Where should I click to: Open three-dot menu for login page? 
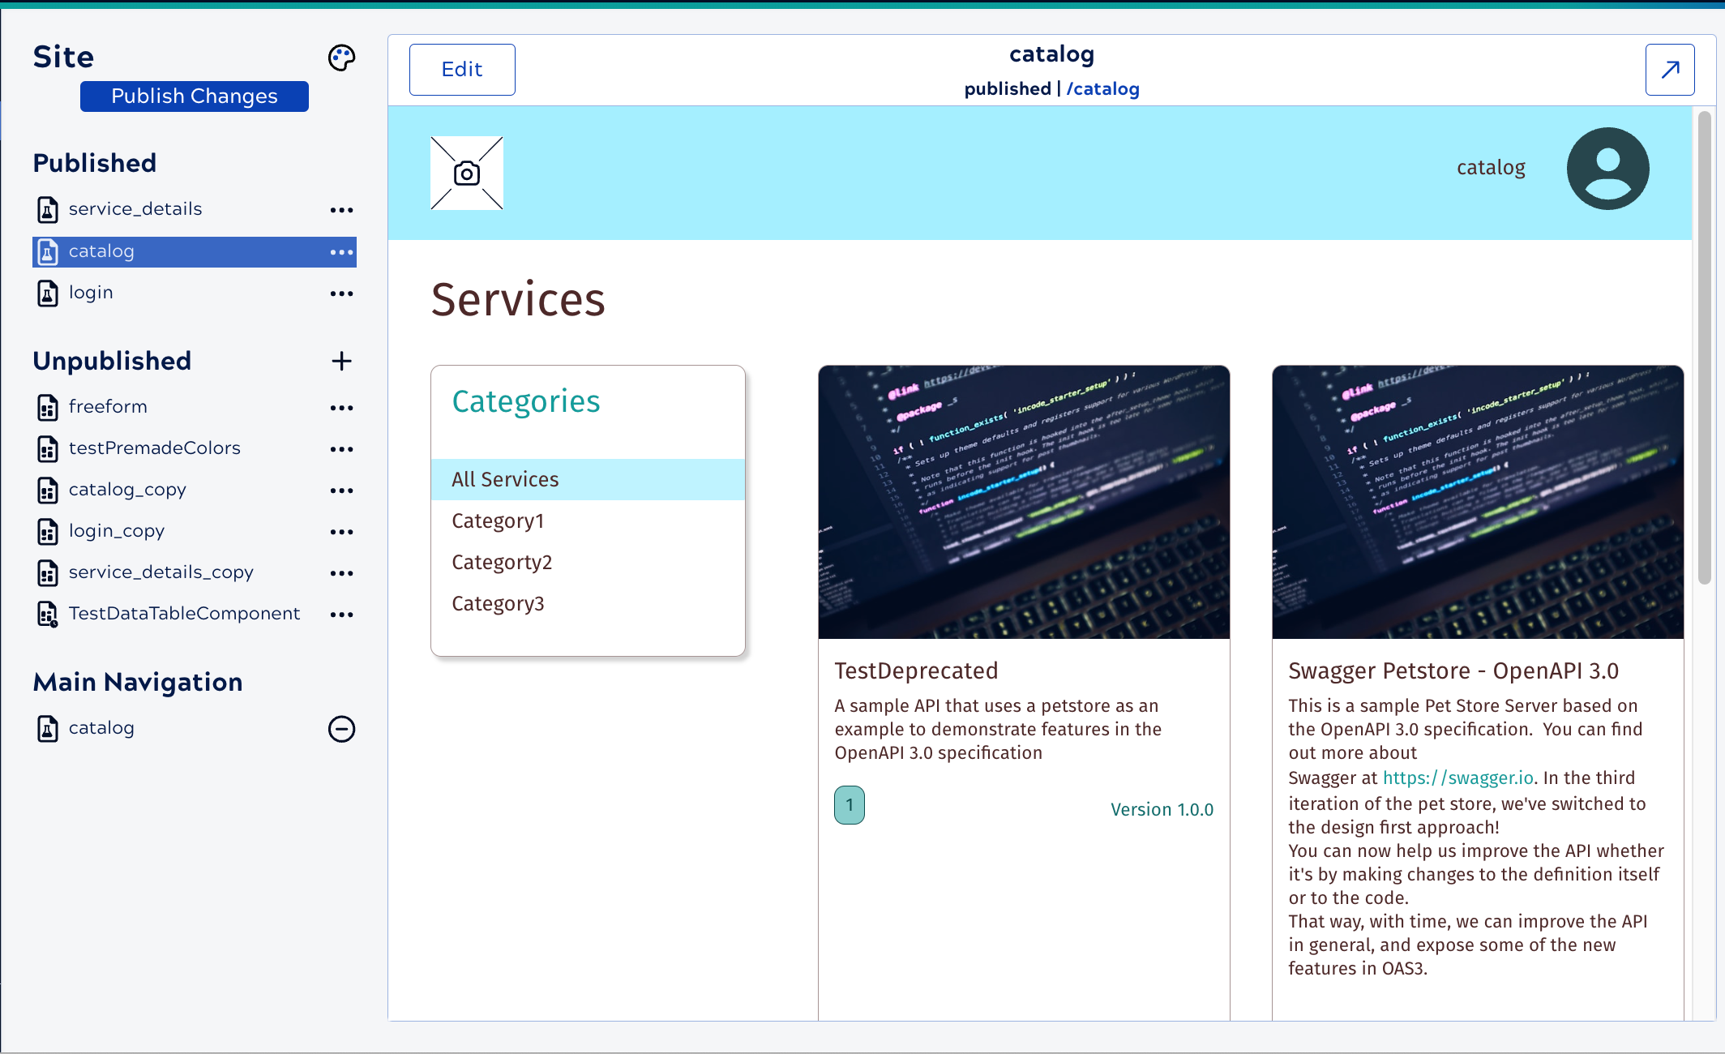341,293
